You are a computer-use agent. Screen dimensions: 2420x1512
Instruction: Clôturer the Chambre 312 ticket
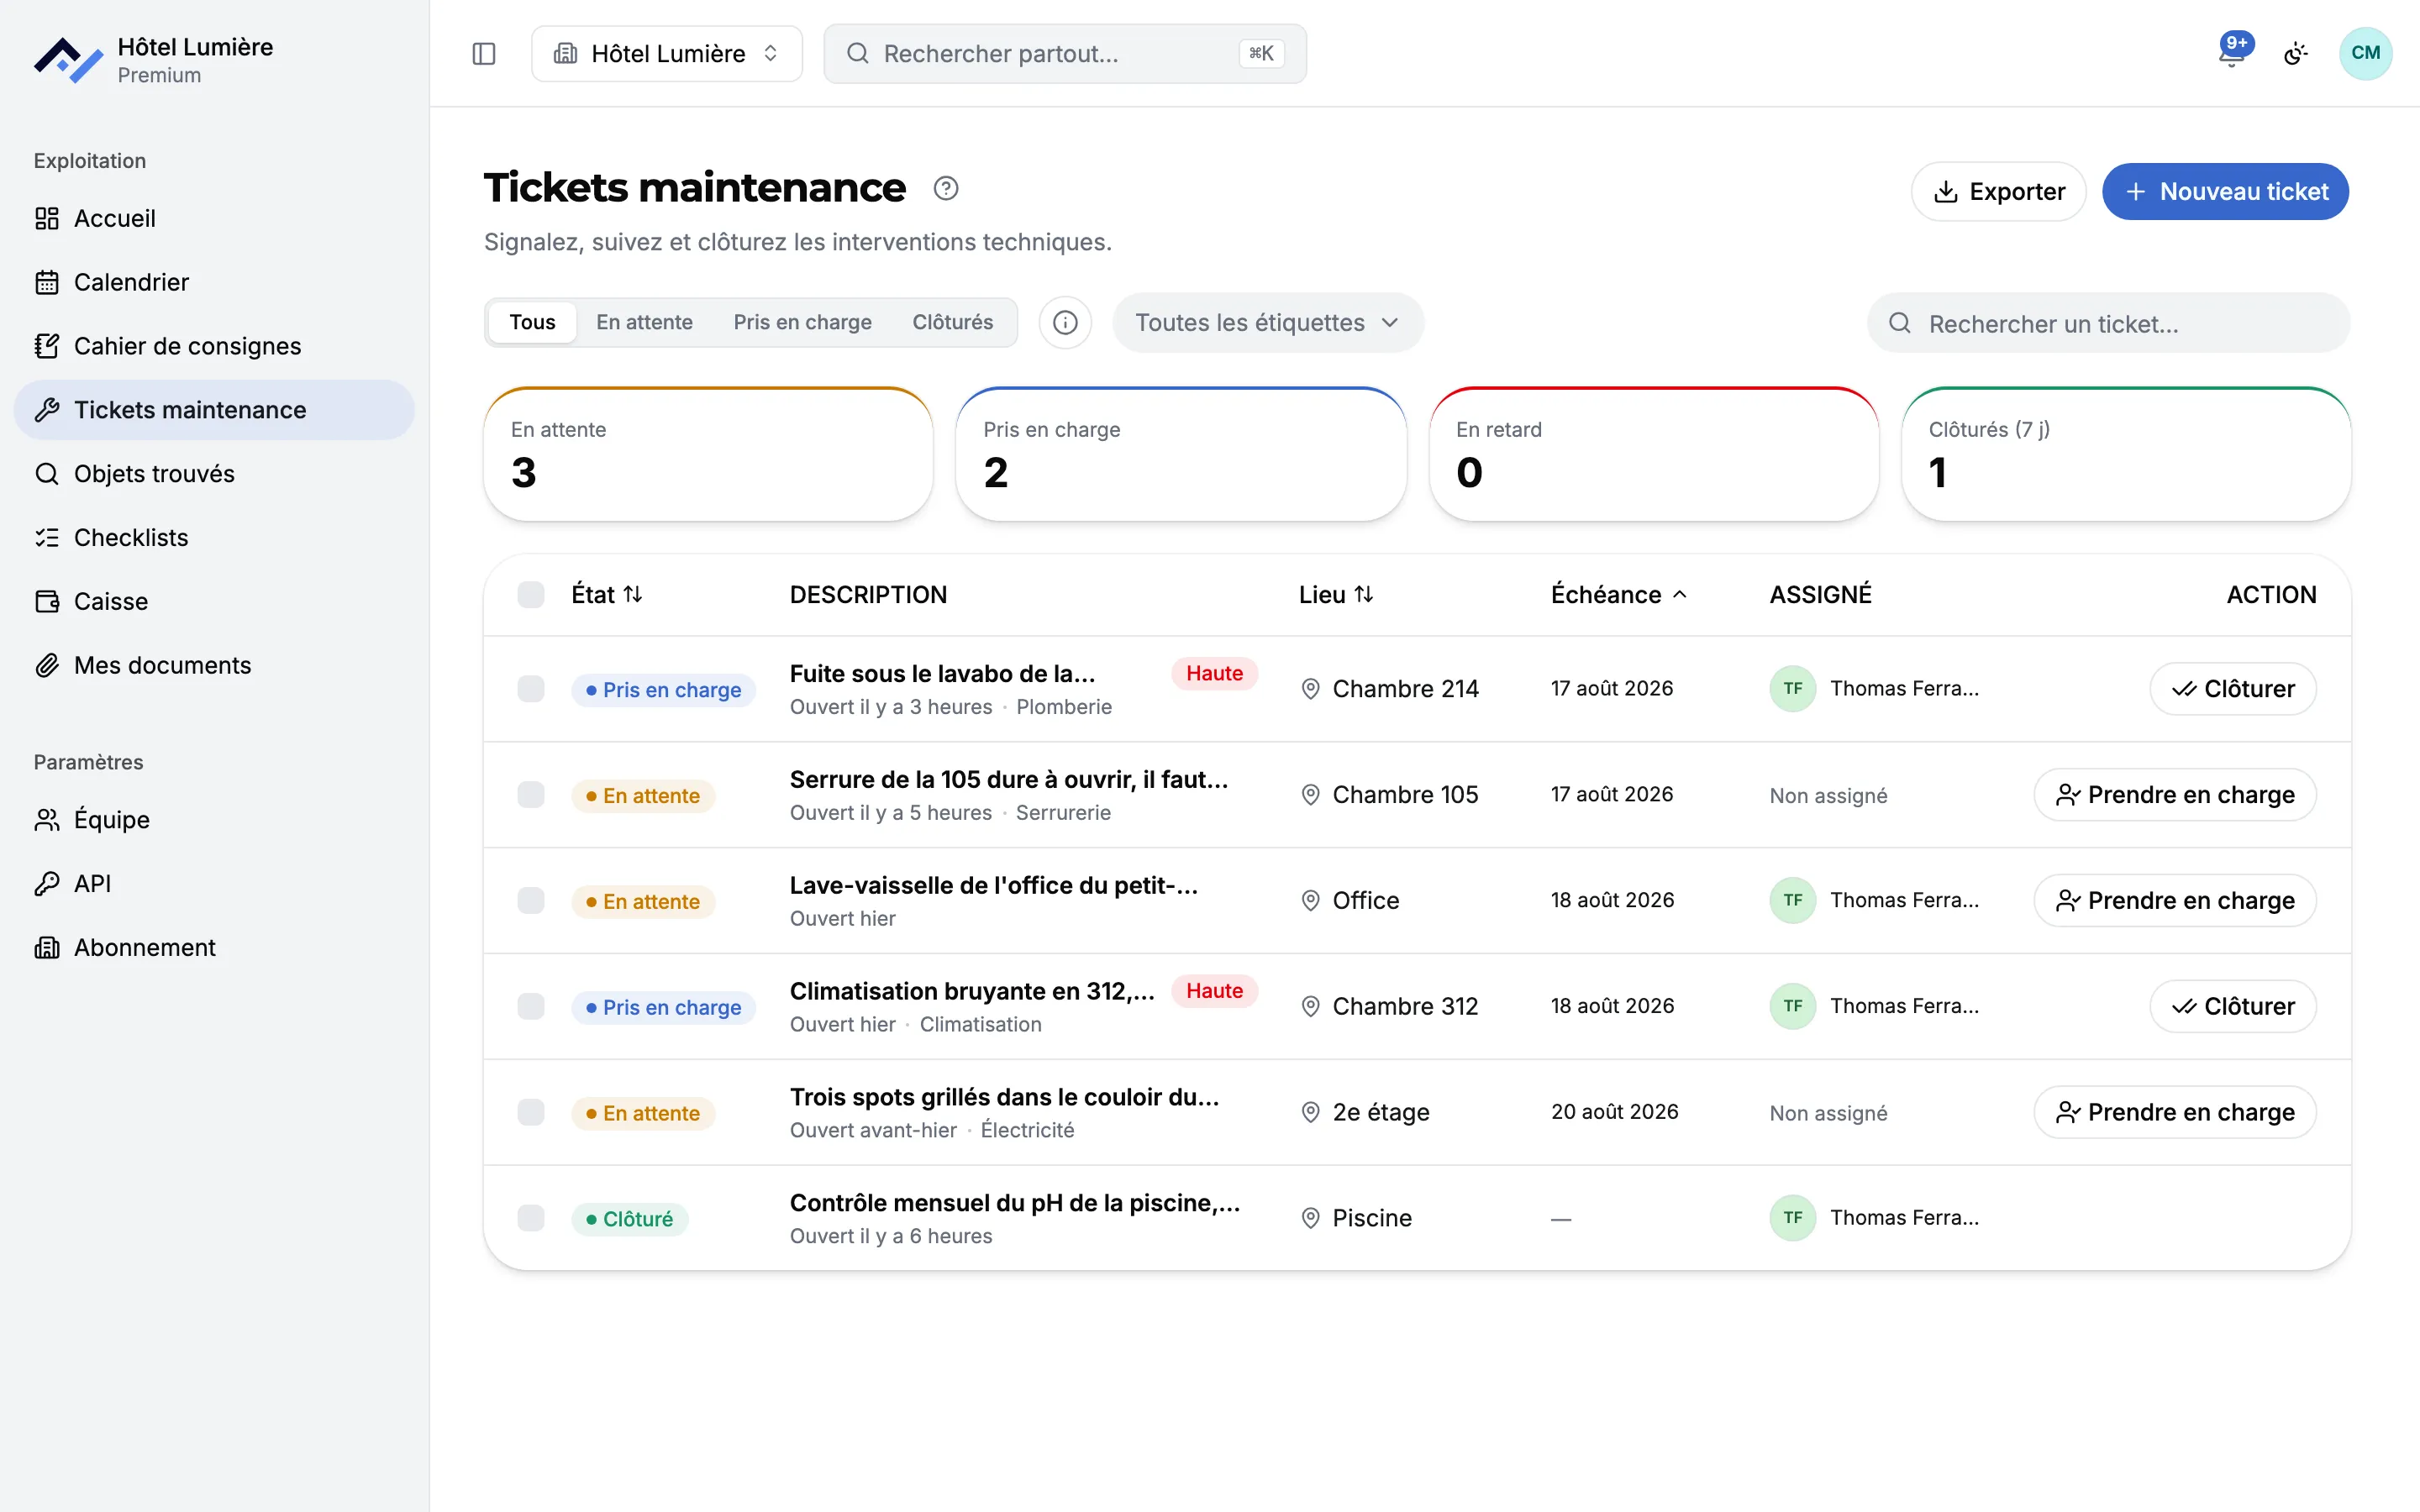(x=2232, y=1007)
